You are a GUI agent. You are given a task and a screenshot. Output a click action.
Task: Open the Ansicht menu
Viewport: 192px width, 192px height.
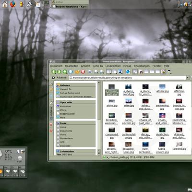point(85,66)
